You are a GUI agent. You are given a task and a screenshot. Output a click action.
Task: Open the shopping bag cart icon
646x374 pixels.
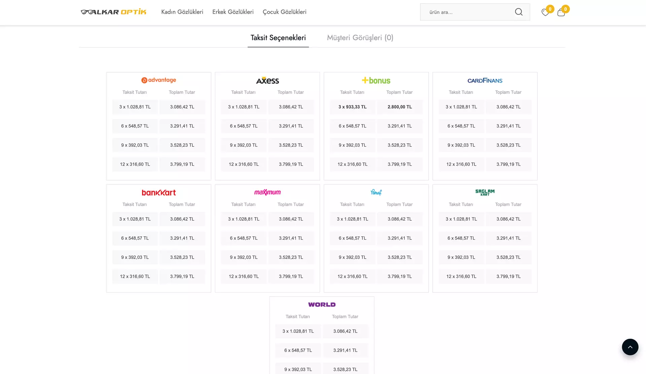[x=561, y=12]
